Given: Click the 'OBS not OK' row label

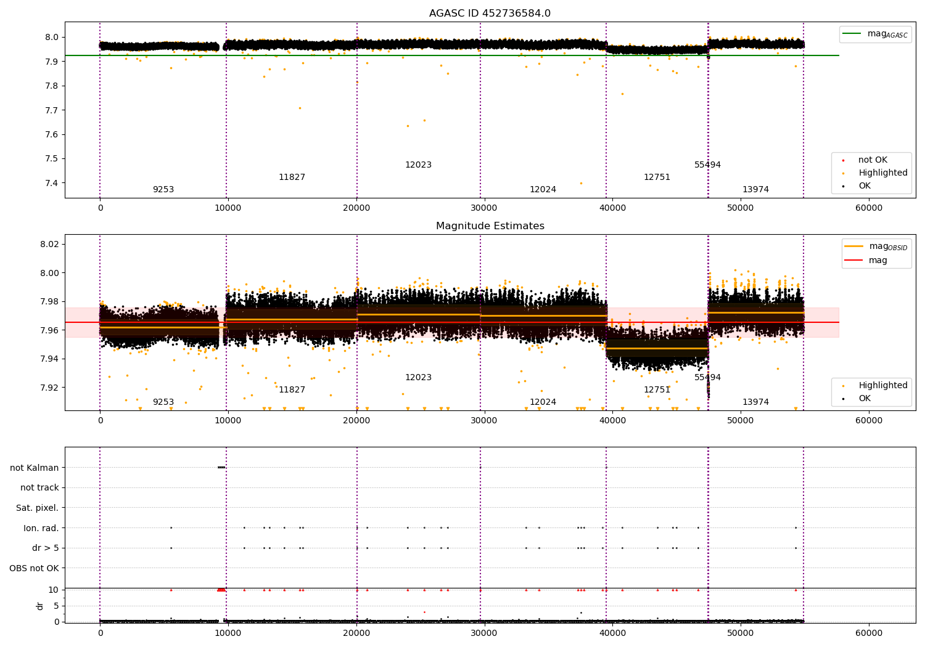Looking at the screenshot, I should coord(35,568).
